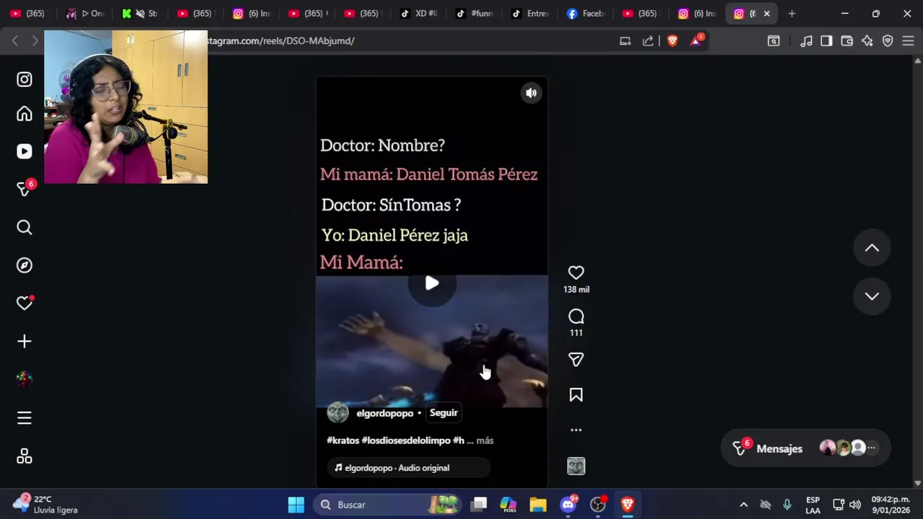Go to next reel with down chevron
The height and width of the screenshot is (519, 923).
(872, 296)
